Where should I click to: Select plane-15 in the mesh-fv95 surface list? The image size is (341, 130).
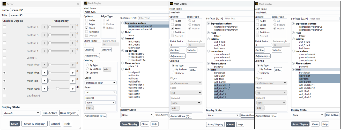click(133, 66)
